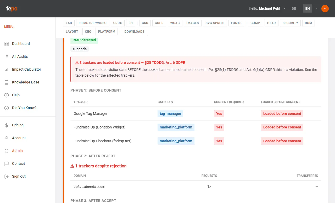This screenshot has height=203, width=335.
Task: Open the SECURITY tab
Action: (290, 23)
